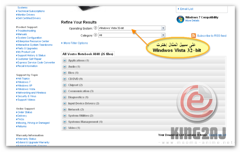Open the Category dropdown

pyautogui.click(x=163, y=35)
